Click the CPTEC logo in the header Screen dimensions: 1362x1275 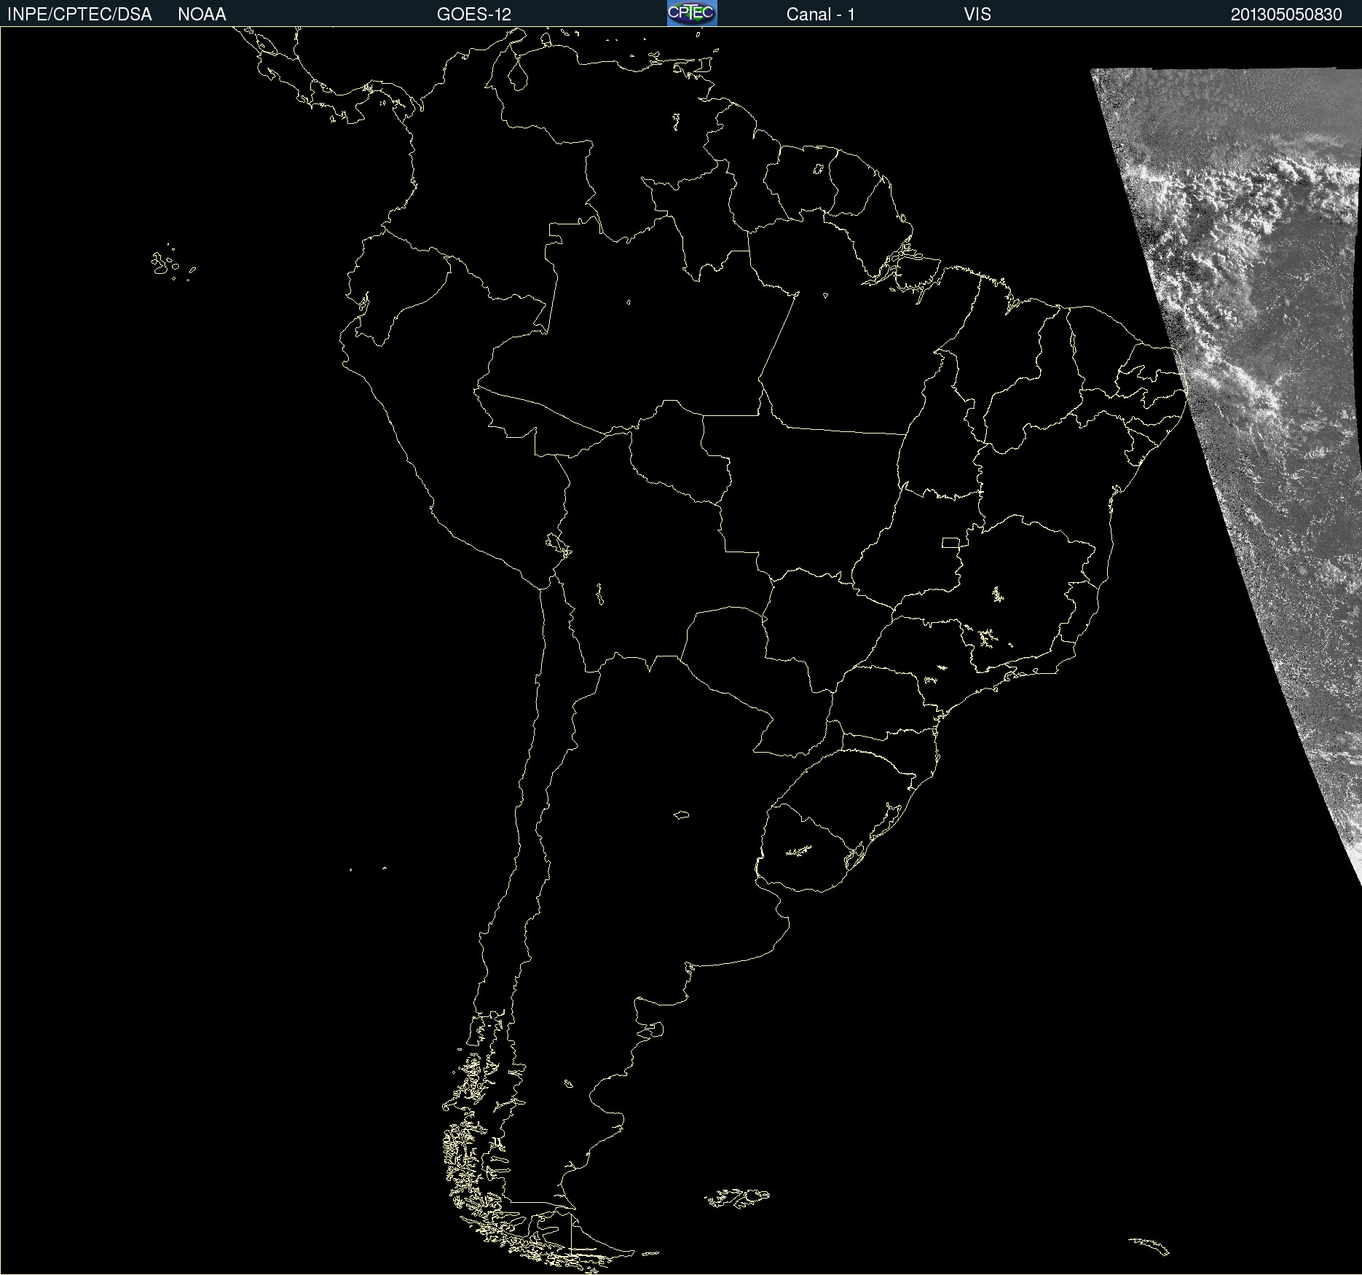[692, 13]
